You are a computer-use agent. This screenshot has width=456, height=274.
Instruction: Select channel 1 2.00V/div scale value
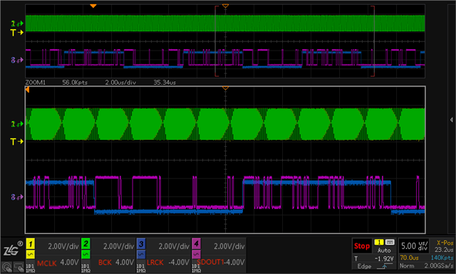63,246
